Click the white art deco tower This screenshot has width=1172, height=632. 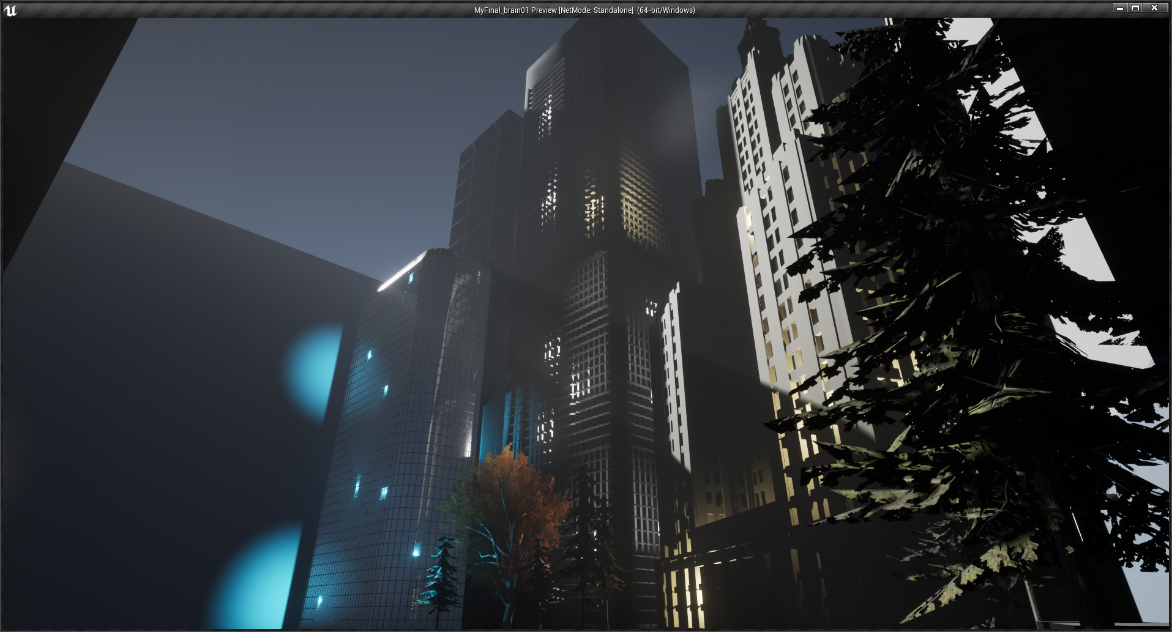[771, 214]
